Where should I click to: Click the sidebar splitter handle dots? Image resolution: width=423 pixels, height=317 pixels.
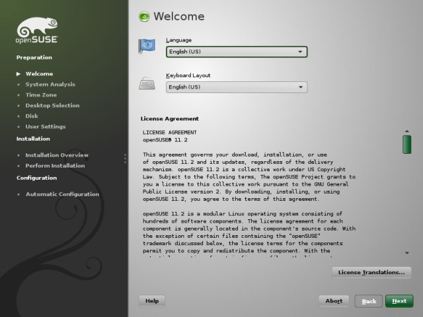[x=125, y=158]
